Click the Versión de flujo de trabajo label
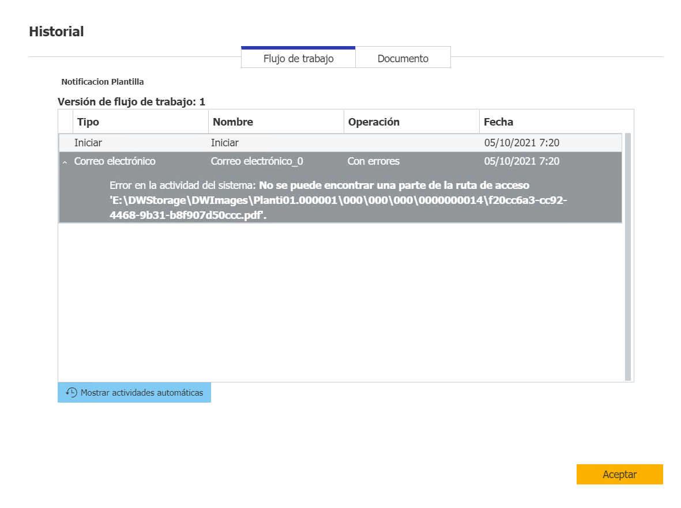Image resolution: width=681 pixels, height=508 pixels. point(131,102)
